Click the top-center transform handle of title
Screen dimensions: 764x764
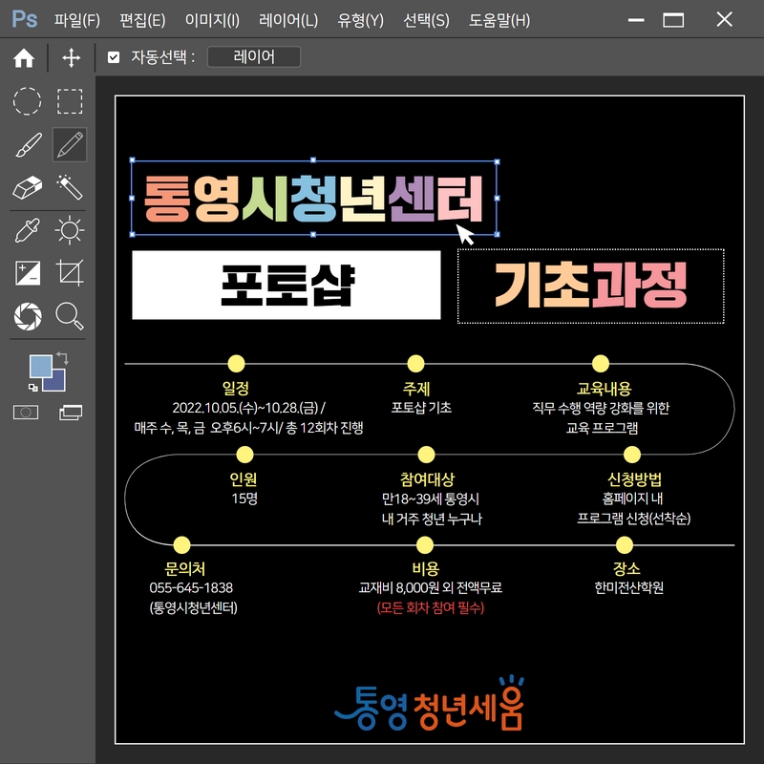point(313,159)
